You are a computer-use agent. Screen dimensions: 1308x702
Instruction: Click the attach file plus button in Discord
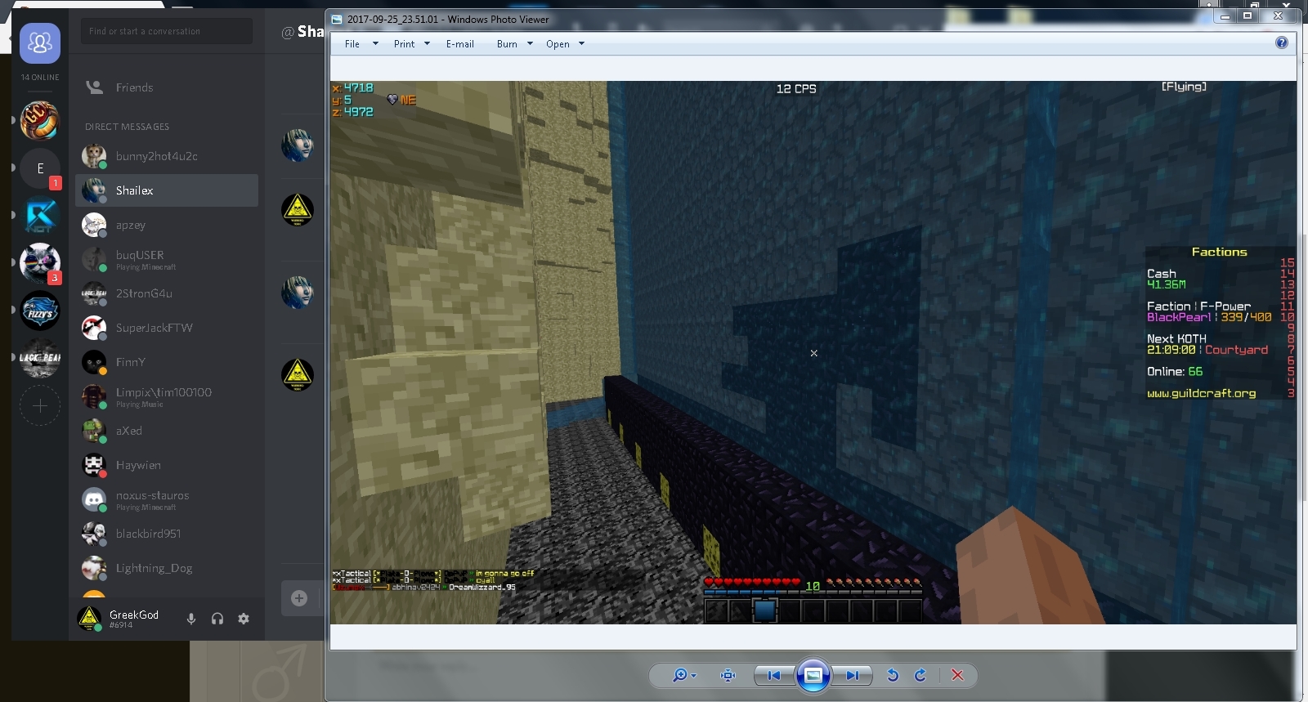pos(299,598)
